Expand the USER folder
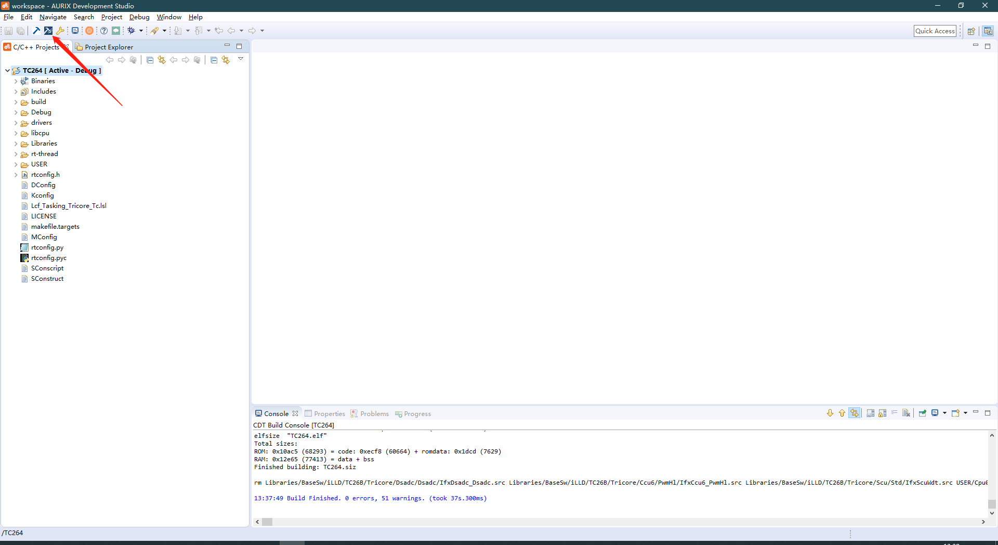Image resolution: width=998 pixels, height=545 pixels. [x=16, y=164]
